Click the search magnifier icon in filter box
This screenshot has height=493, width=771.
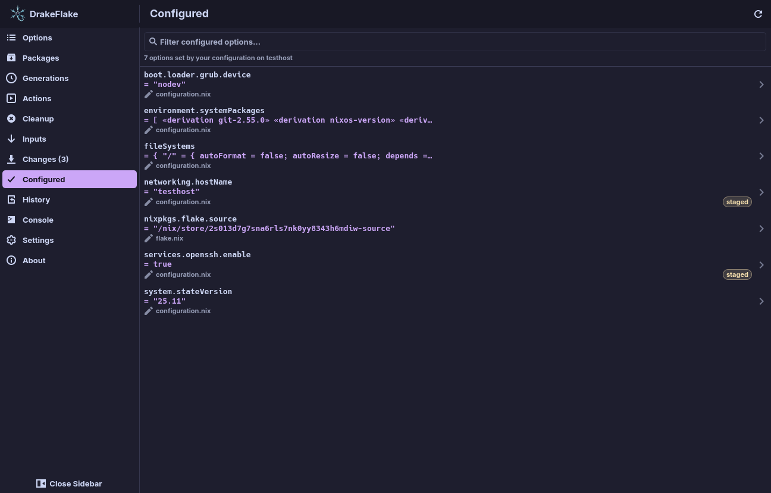point(153,42)
